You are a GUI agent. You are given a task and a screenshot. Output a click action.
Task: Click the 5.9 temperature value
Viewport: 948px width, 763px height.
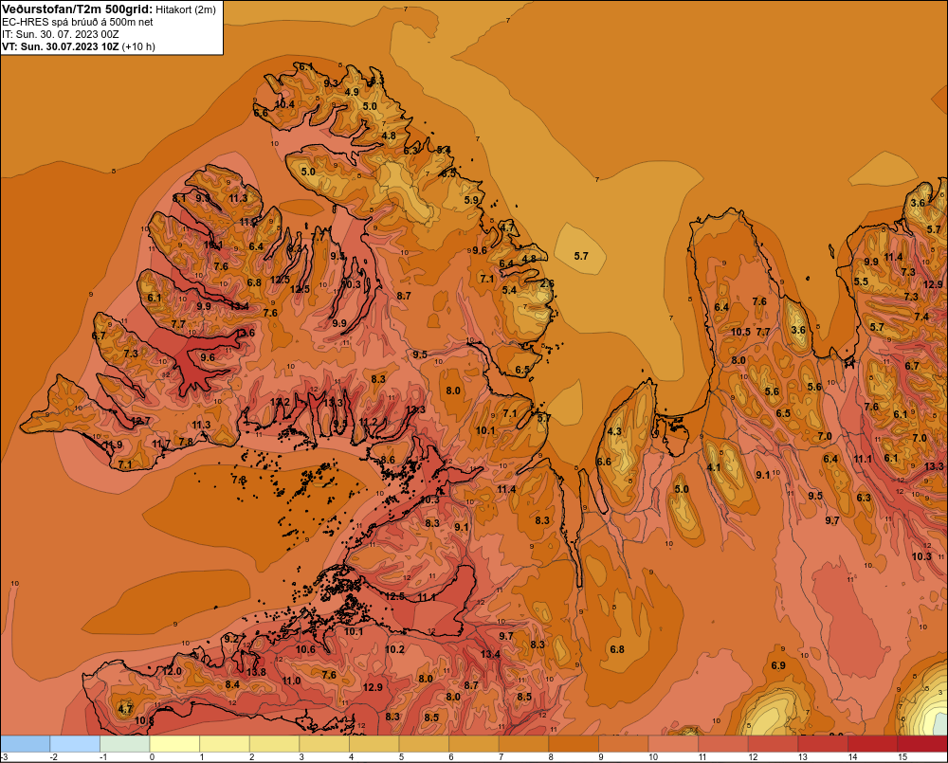471,200
